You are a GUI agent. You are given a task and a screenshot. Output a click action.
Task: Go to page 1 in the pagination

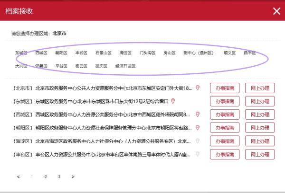point(32,176)
